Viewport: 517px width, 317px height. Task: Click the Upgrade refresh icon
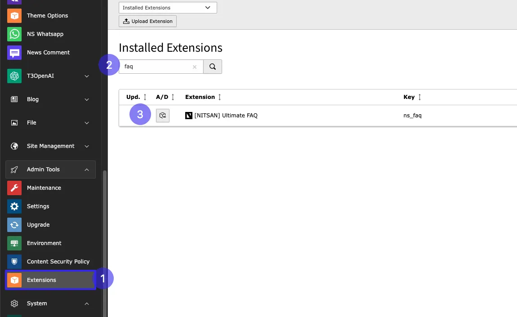tap(14, 225)
